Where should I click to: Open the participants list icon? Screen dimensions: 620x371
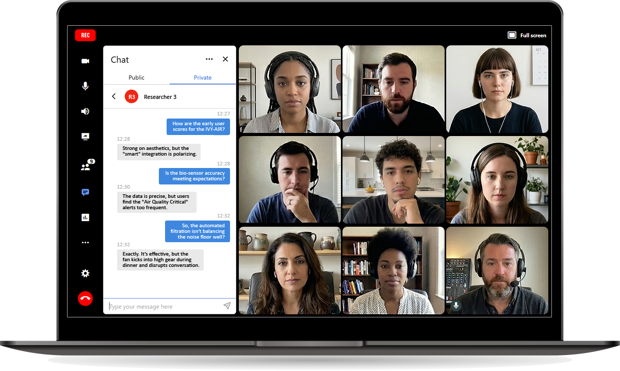(86, 166)
